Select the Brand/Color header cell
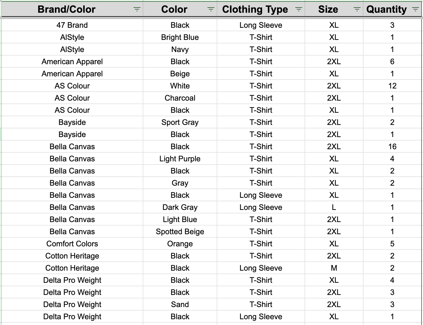 (72, 9)
